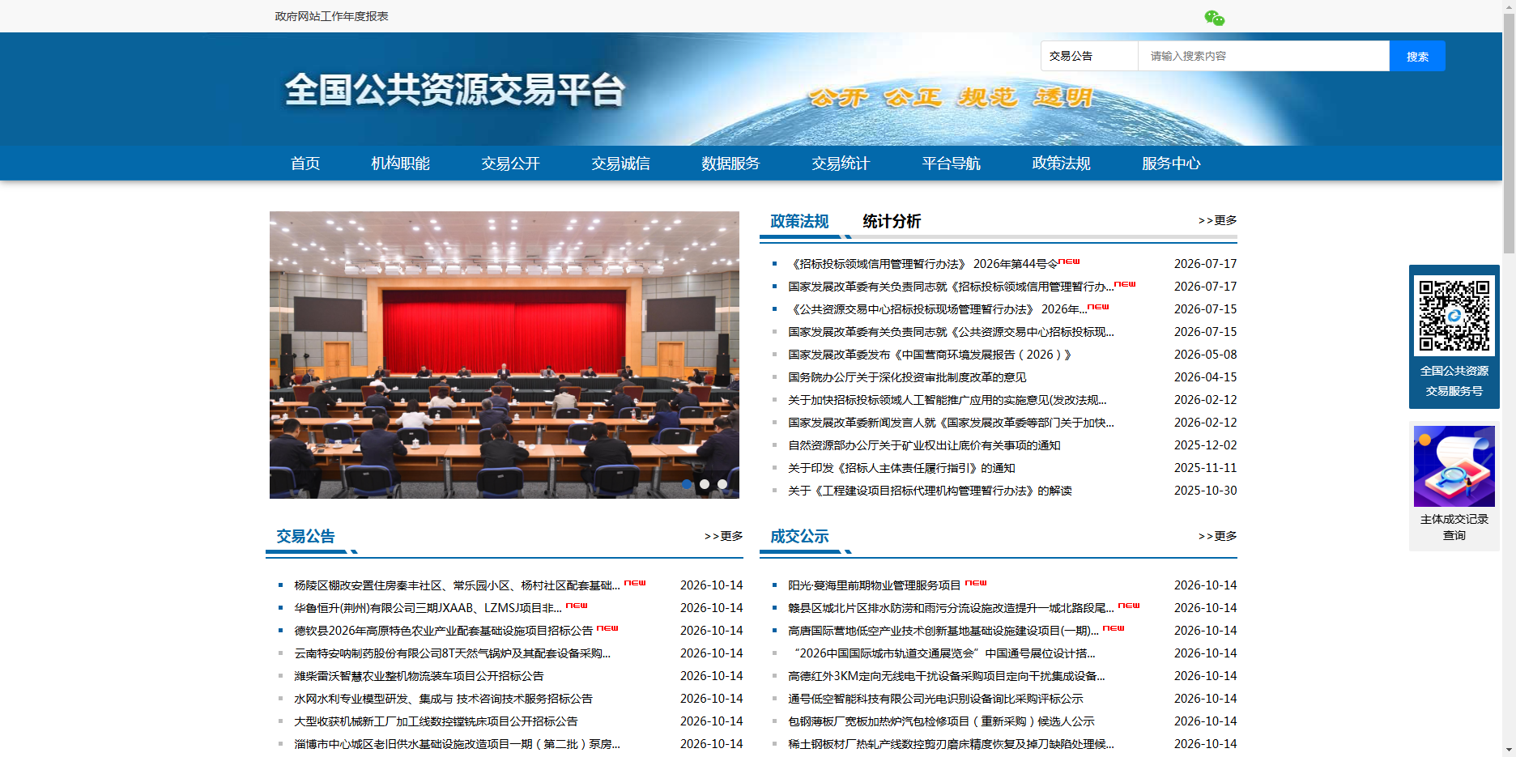Viewport: 1516px width, 757px height.
Task: Open 政策法规 navigation bar item
Action: [1062, 164]
